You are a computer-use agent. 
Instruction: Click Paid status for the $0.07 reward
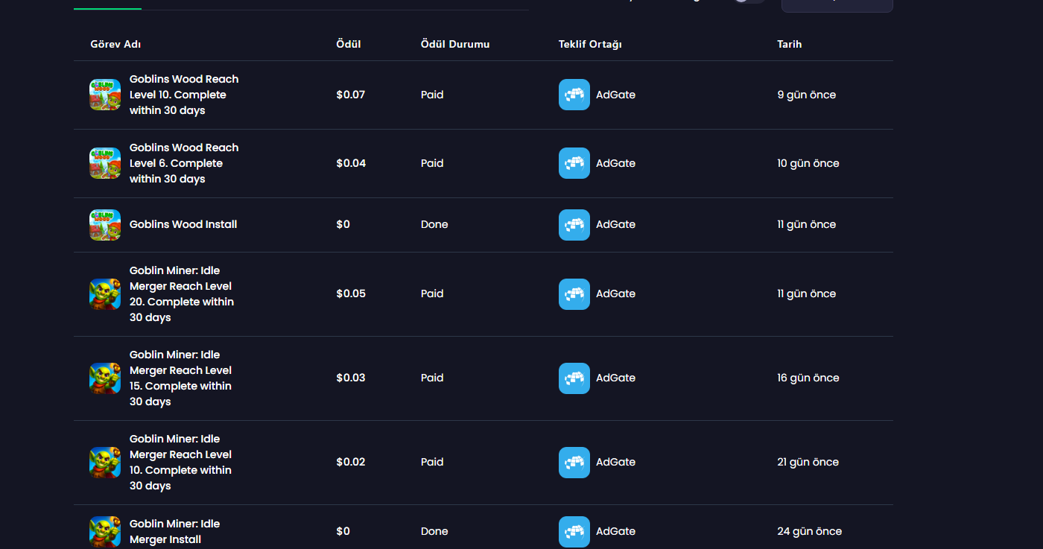432,95
